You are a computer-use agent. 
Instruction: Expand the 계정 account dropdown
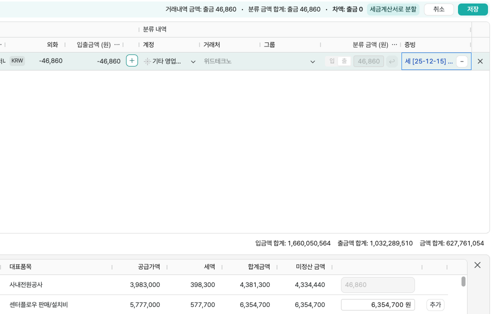pos(193,61)
